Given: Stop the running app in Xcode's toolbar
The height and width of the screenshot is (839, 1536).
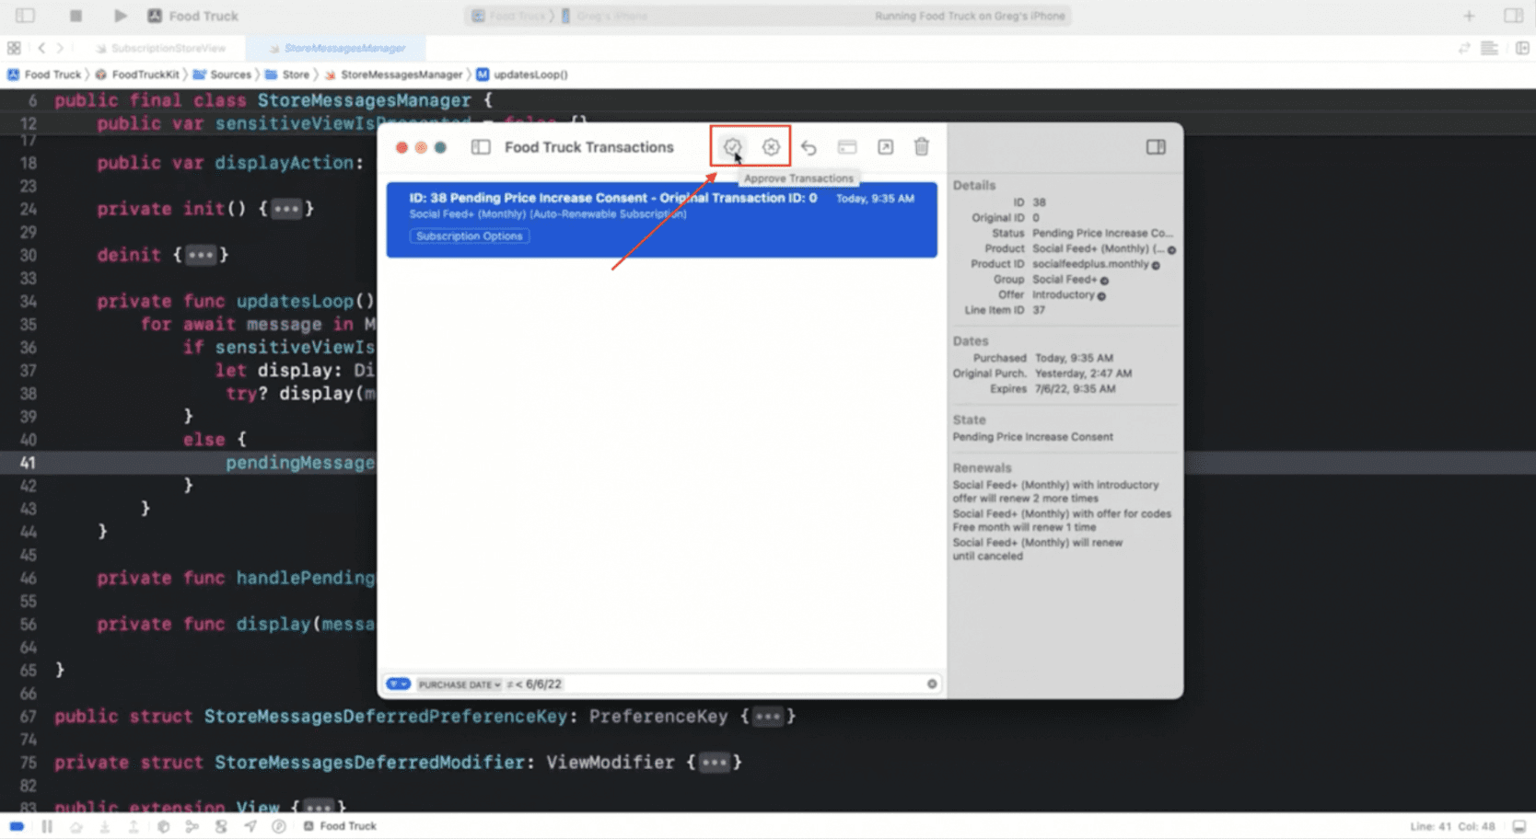Looking at the screenshot, I should [76, 15].
